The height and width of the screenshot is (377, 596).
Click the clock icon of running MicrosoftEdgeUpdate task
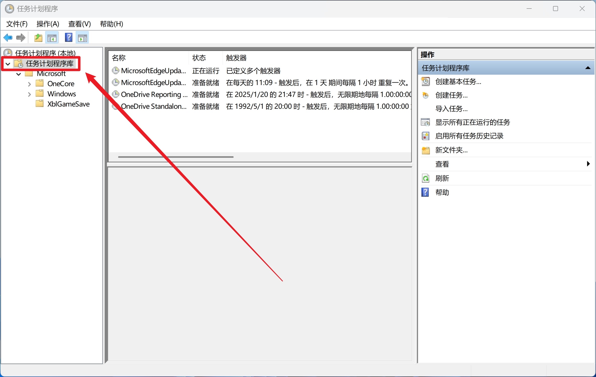click(x=115, y=71)
